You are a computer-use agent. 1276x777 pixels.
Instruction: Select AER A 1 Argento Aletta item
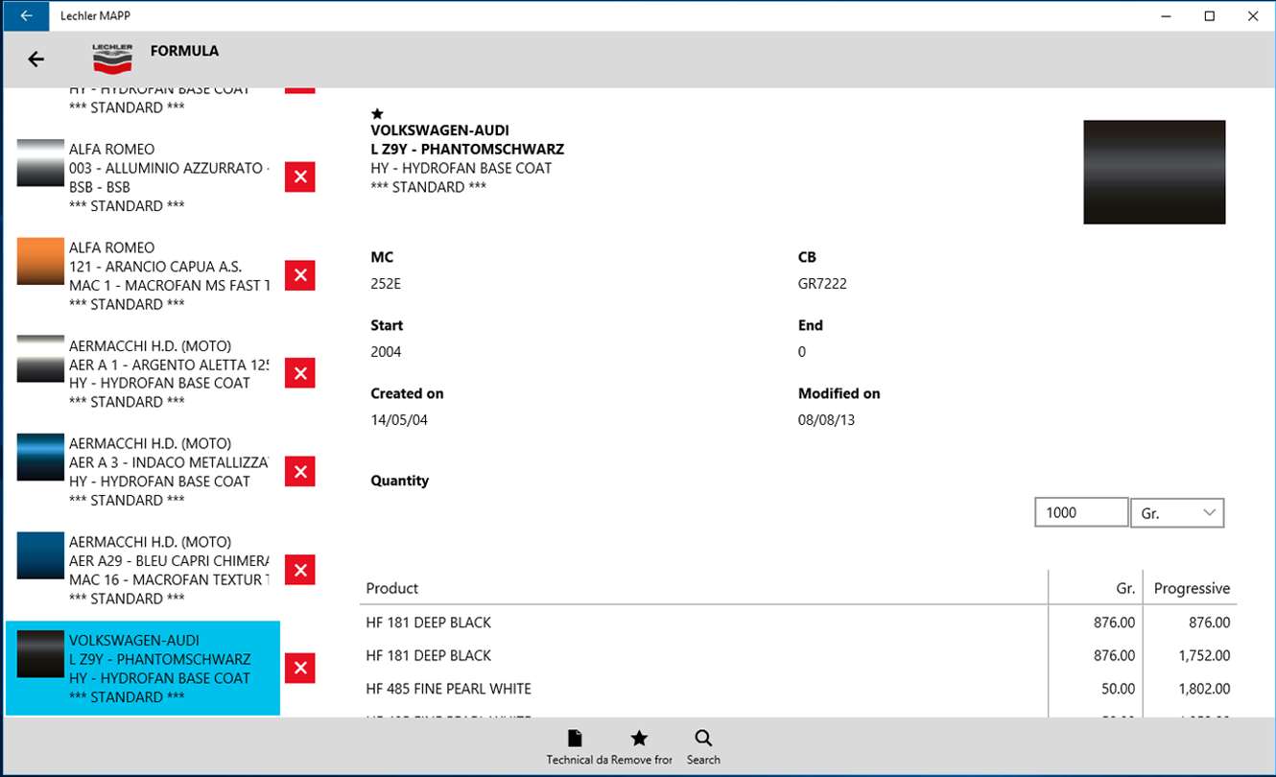143,373
